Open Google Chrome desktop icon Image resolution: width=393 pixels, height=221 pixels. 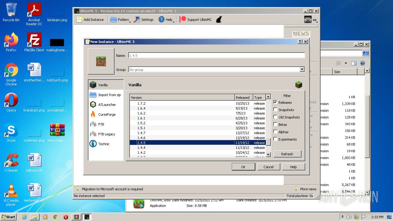click(x=11, y=74)
